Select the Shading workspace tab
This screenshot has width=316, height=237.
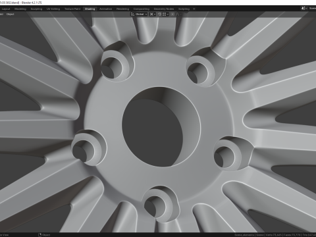(x=90, y=9)
